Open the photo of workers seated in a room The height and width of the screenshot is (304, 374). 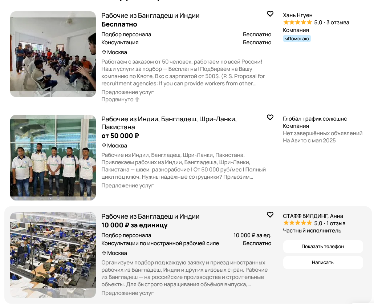[53, 54]
